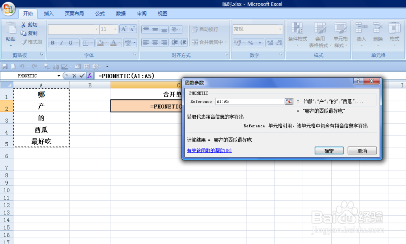Screen dimensions: 406x244
Task: Click the phonetic guide wén icon
Action: coord(128,43)
